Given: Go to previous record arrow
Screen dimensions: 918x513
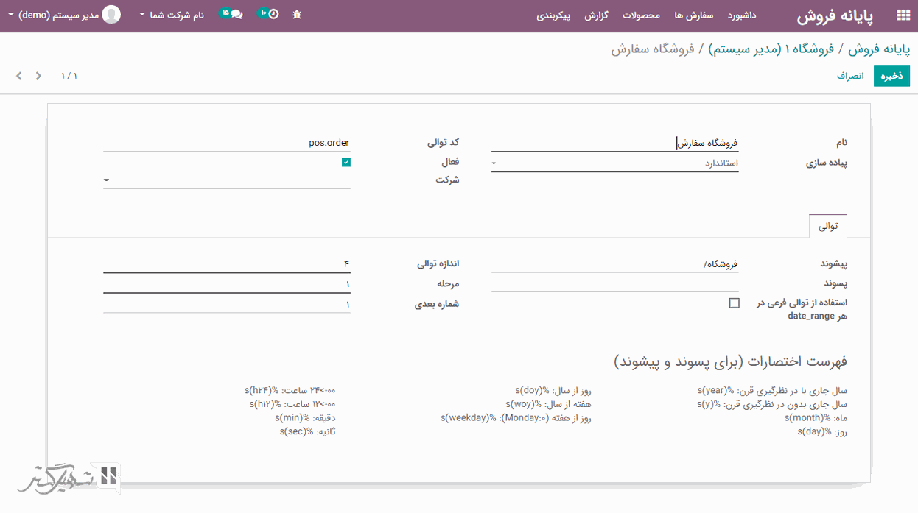Looking at the screenshot, I should tap(39, 76).
